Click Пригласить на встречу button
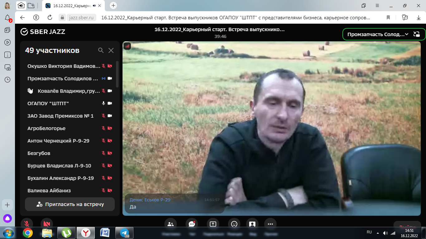This screenshot has width=426, height=239. (x=70, y=204)
